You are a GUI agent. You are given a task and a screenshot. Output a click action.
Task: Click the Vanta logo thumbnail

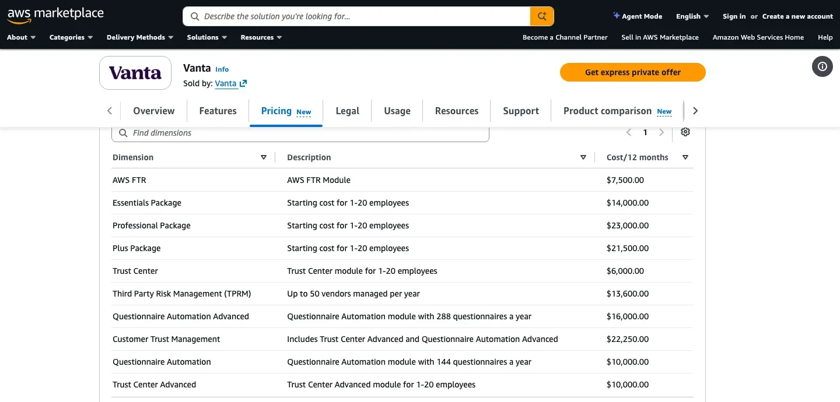[135, 73]
